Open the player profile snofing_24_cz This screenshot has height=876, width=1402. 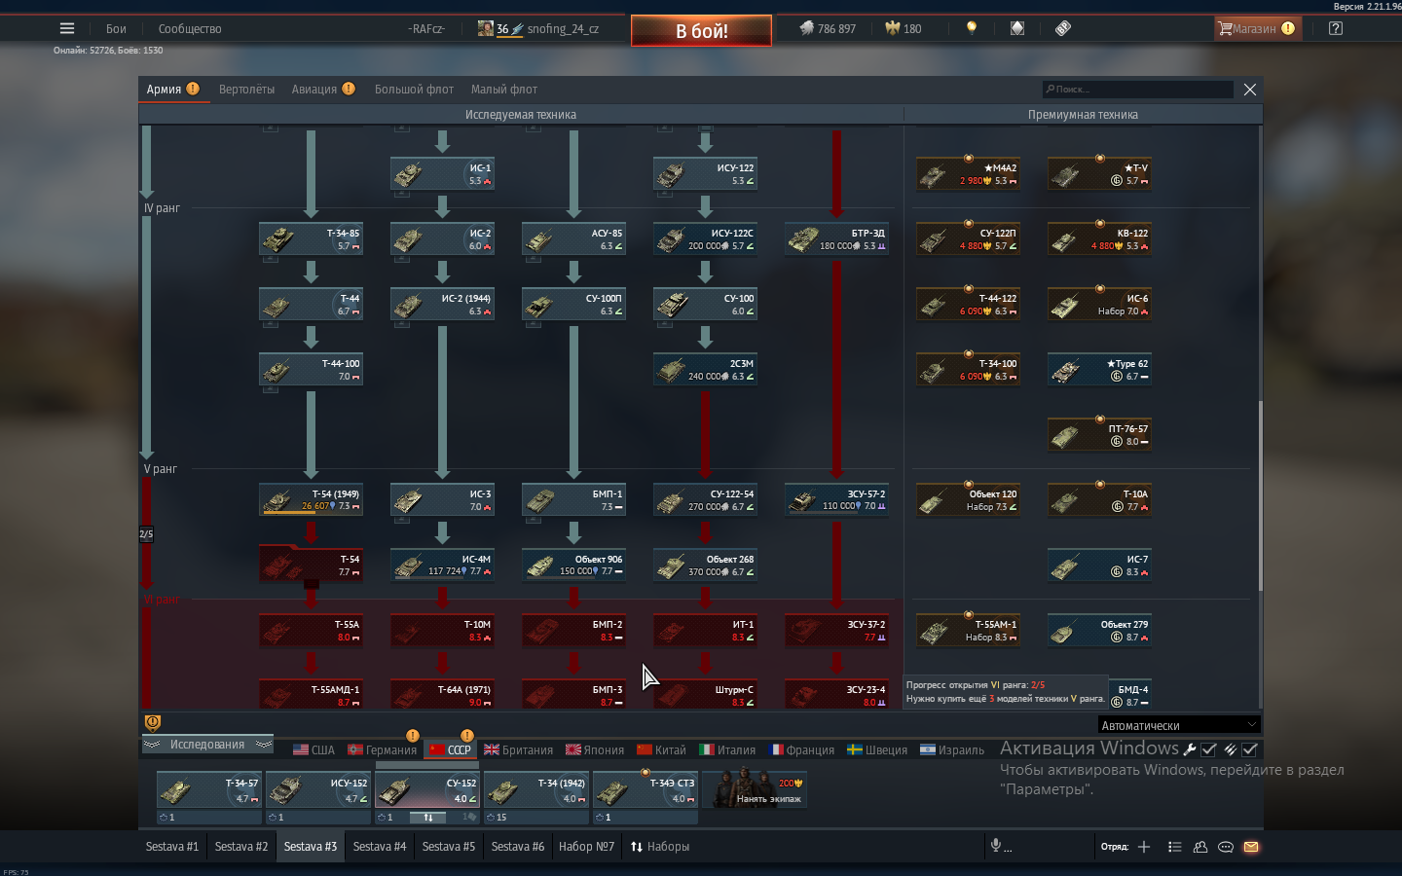point(538,28)
